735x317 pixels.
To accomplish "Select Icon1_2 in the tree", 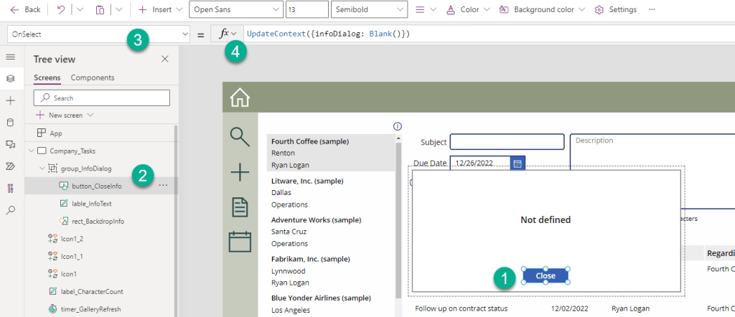I will click(x=72, y=239).
